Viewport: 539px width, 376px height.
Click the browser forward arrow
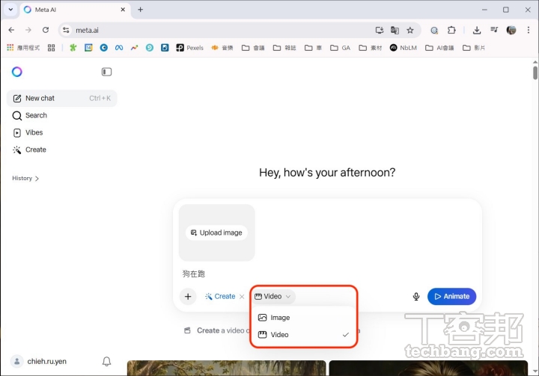tap(28, 30)
